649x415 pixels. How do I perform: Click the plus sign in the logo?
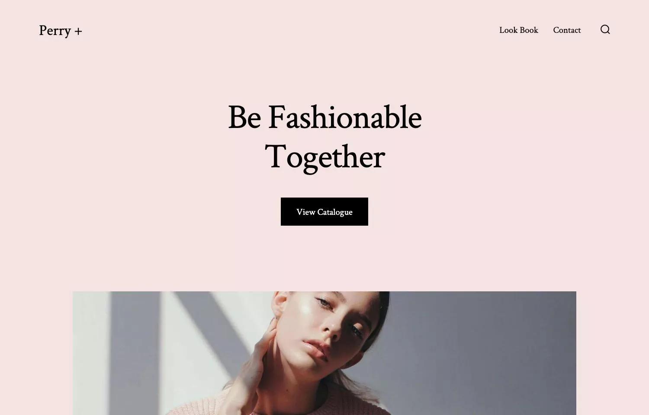[x=78, y=31]
